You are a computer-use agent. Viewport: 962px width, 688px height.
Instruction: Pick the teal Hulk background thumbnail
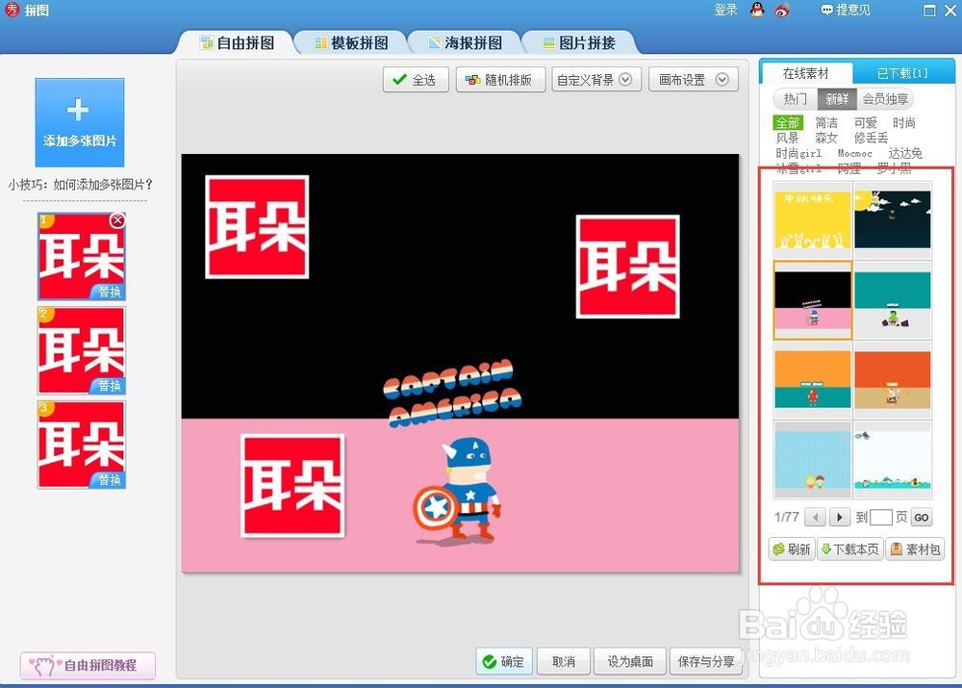click(x=893, y=300)
